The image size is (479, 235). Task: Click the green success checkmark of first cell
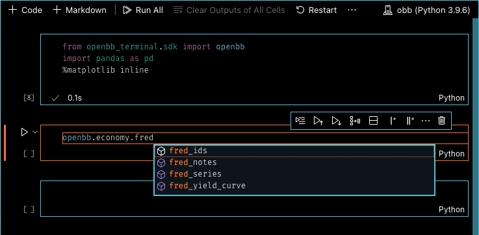tap(55, 98)
